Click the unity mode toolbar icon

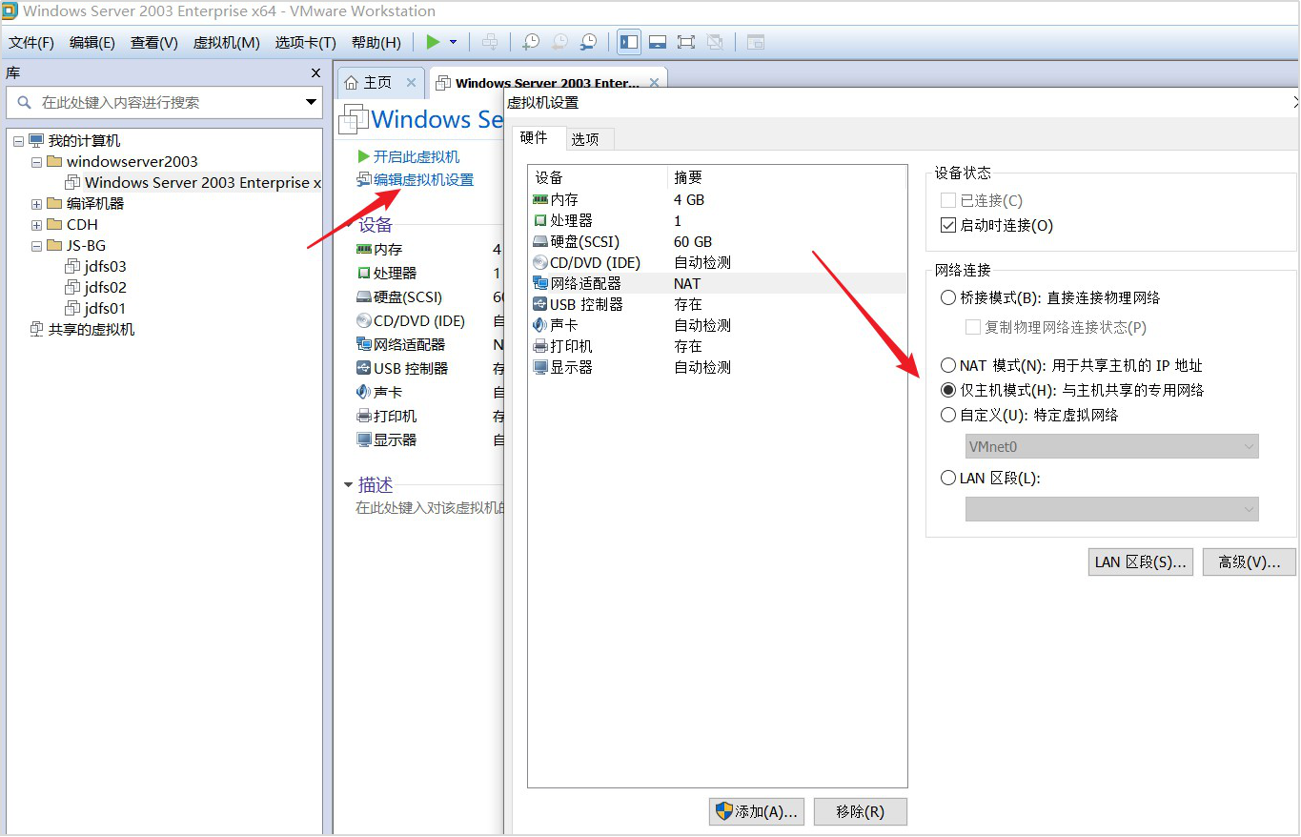click(715, 42)
